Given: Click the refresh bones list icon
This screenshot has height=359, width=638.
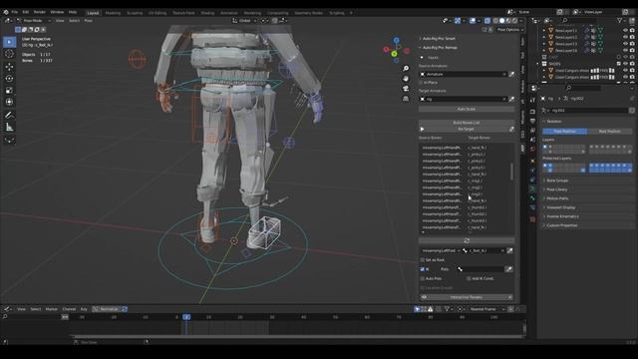Looking at the screenshot, I should click(467, 241).
